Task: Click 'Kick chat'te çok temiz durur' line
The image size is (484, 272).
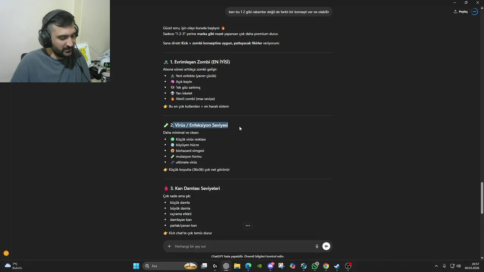Action: coord(190,233)
